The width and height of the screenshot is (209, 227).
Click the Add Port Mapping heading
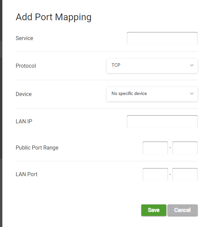coord(54,17)
